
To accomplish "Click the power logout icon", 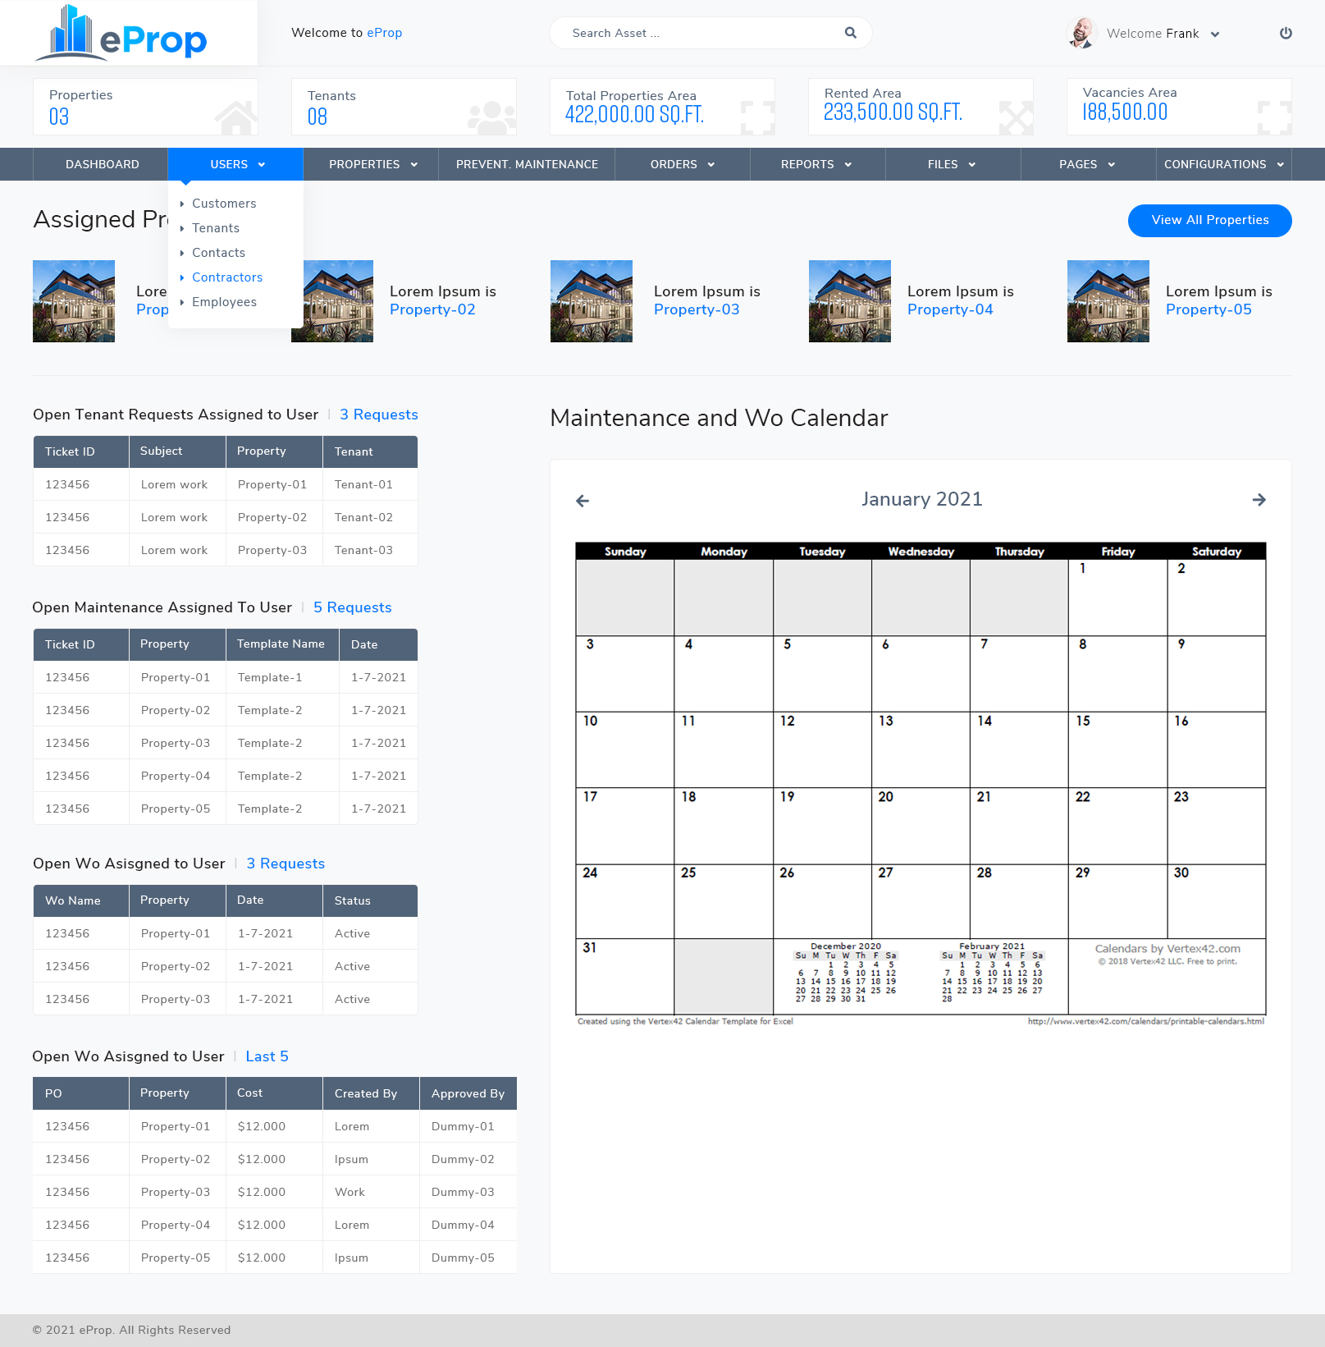I will pyautogui.click(x=1286, y=33).
